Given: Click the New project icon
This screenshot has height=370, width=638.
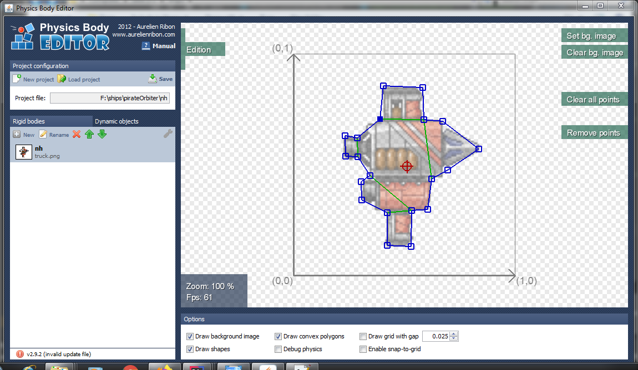Looking at the screenshot, I should [17, 79].
